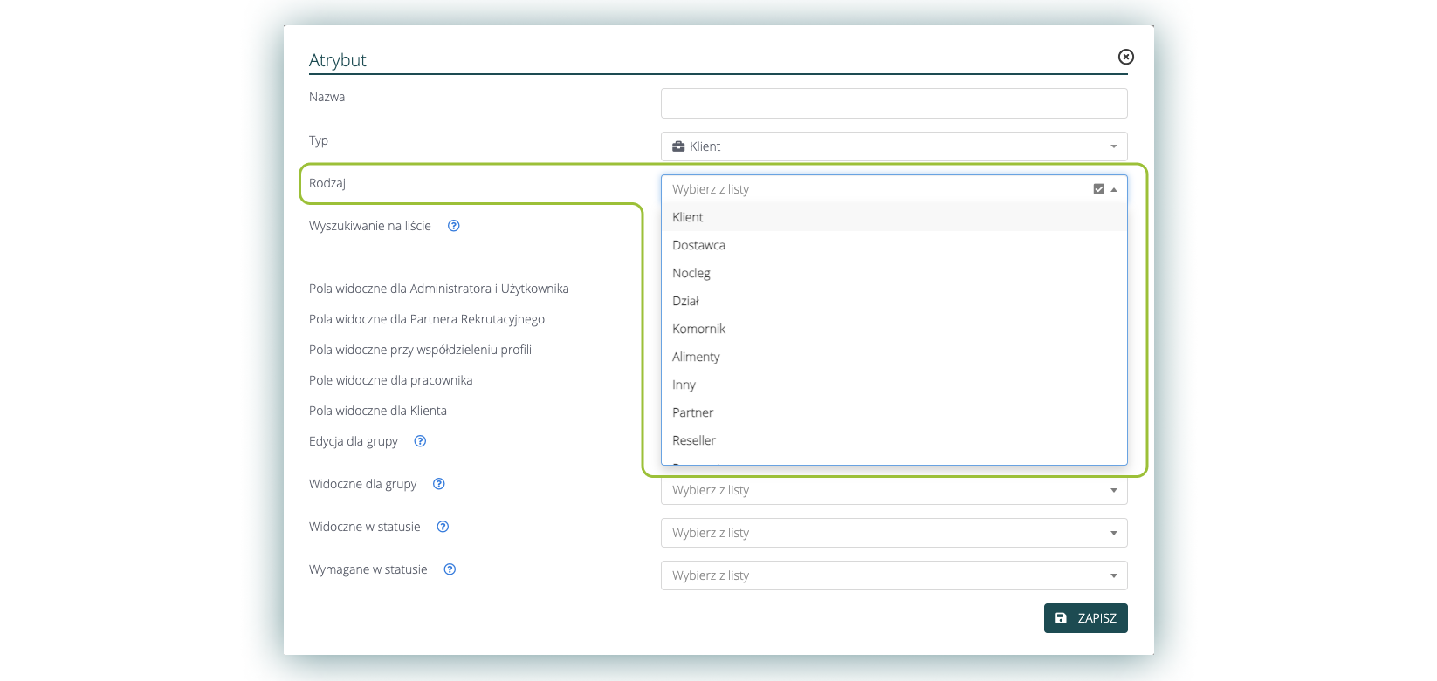Screen dimensions: 1437x681
Task: Expand the Widoczne dla grupy dropdown
Action: 893,490
